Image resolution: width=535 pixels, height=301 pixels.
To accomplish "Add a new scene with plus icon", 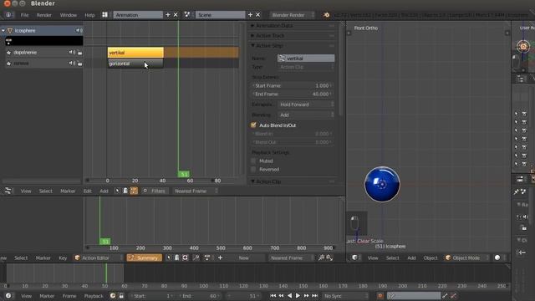I will (x=250, y=15).
